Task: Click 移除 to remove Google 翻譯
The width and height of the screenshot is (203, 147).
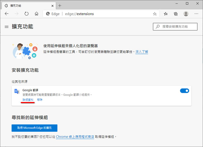Action: pyautogui.click(x=40, y=100)
